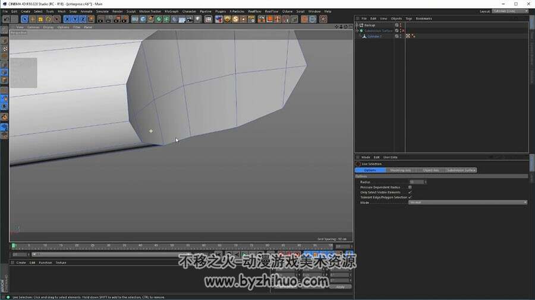Click the Undo arrow icon
The height and width of the screenshot is (300, 535).
(7, 20)
